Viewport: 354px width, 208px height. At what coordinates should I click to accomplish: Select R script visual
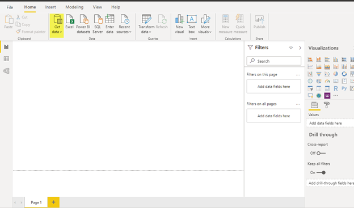(336, 88)
